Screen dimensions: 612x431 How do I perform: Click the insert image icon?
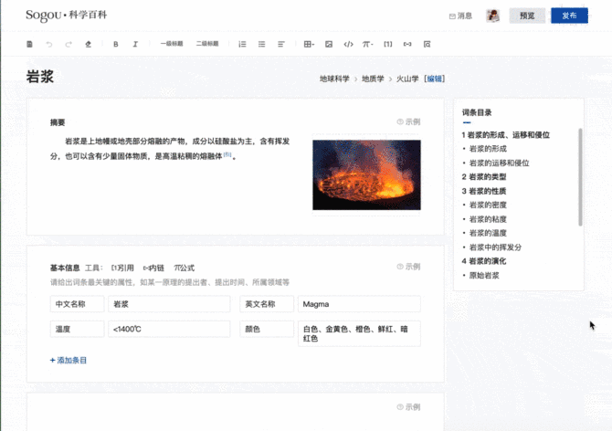[329, 44]
